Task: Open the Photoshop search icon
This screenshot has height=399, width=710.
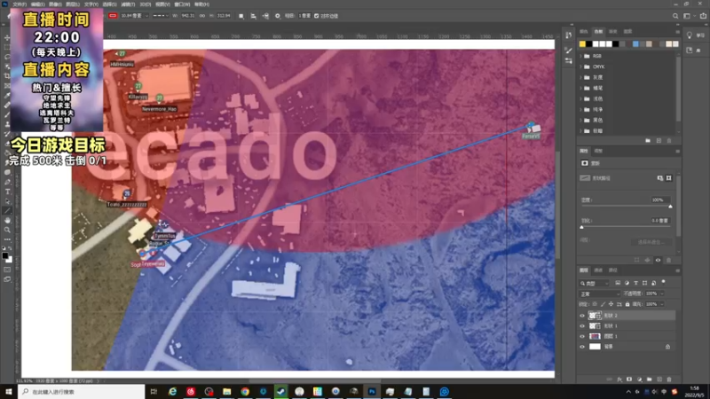Action: pos(675,16)
